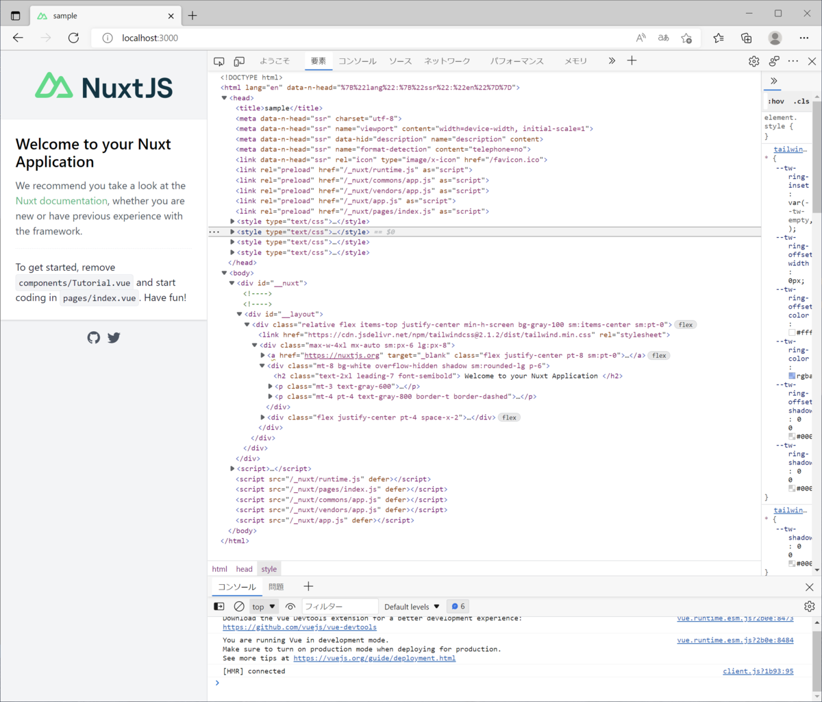Open DevTools settings gear icon
The image size is (822, 702).
pos(754,61)
